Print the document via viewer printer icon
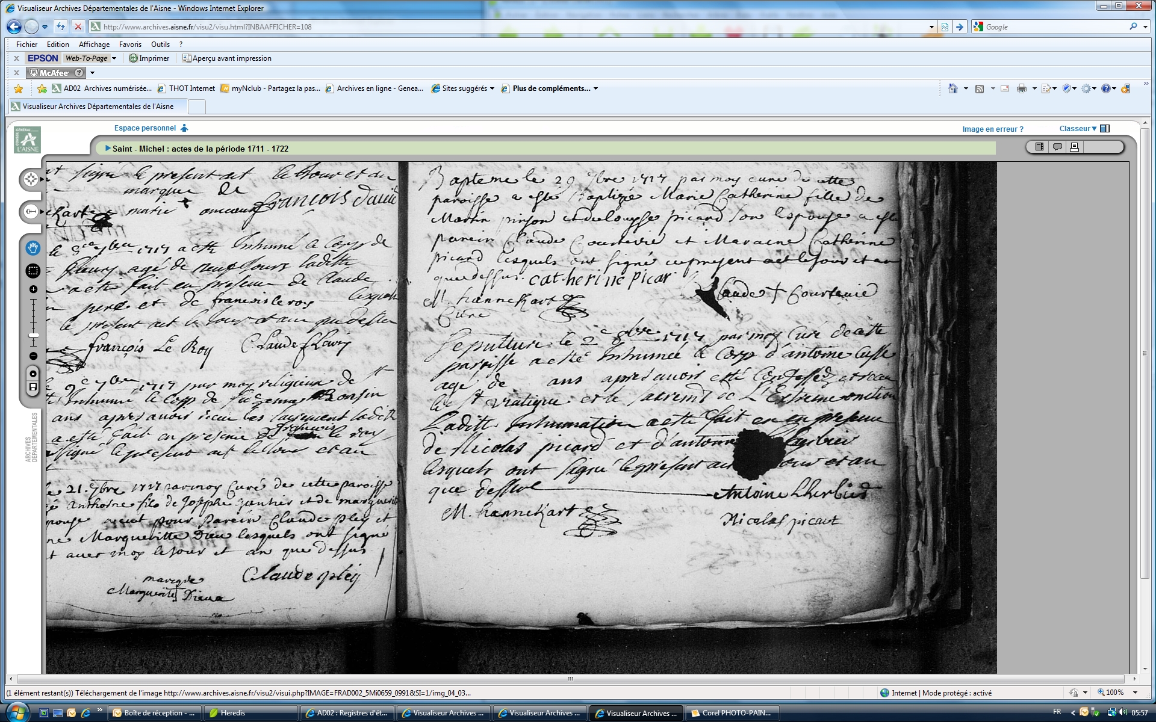 (1074, 147)
